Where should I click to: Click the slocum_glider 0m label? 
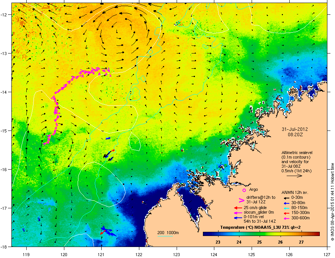tap(259, 212)
